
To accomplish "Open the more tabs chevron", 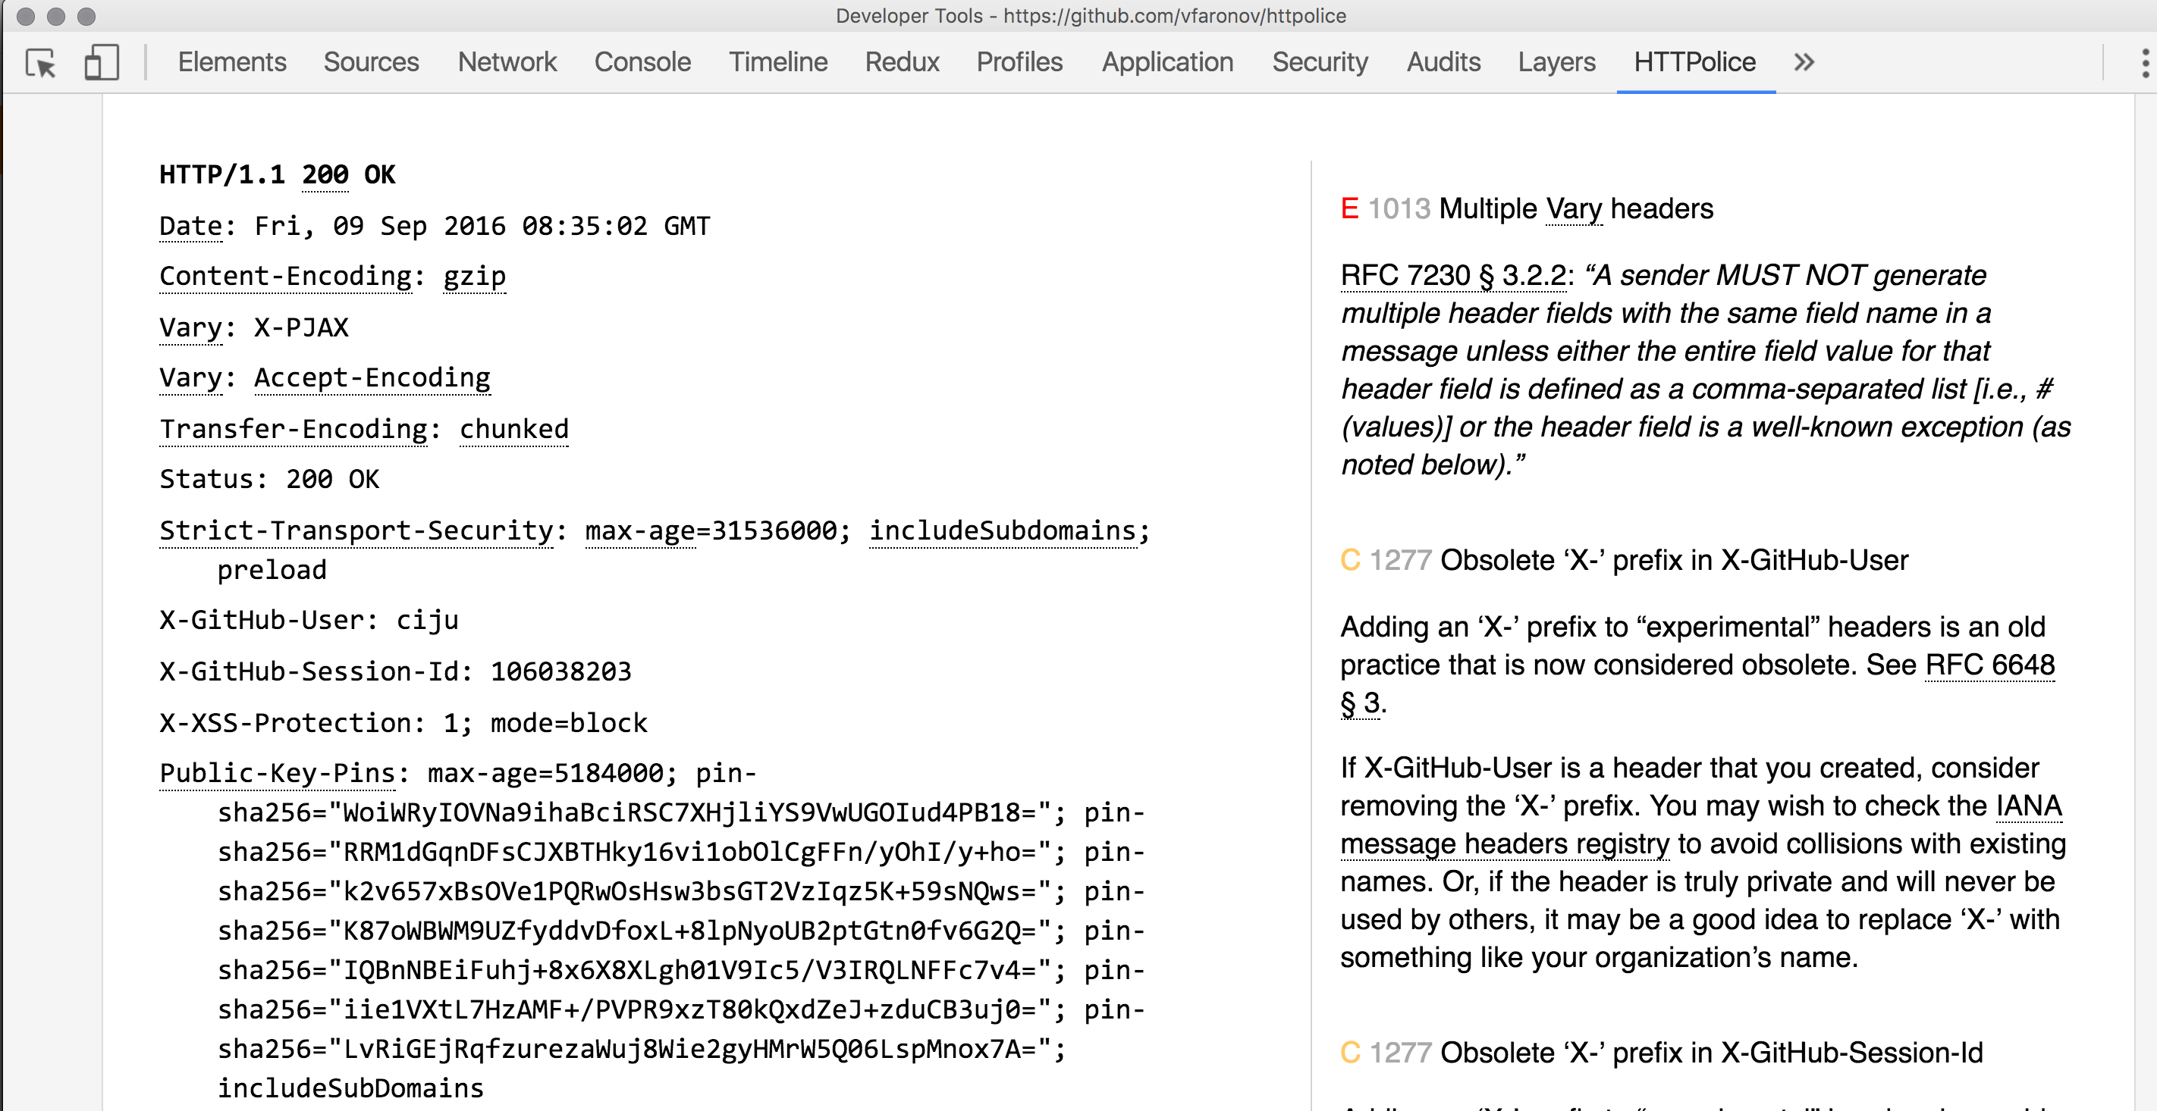I will click(x=1804, y=62).
